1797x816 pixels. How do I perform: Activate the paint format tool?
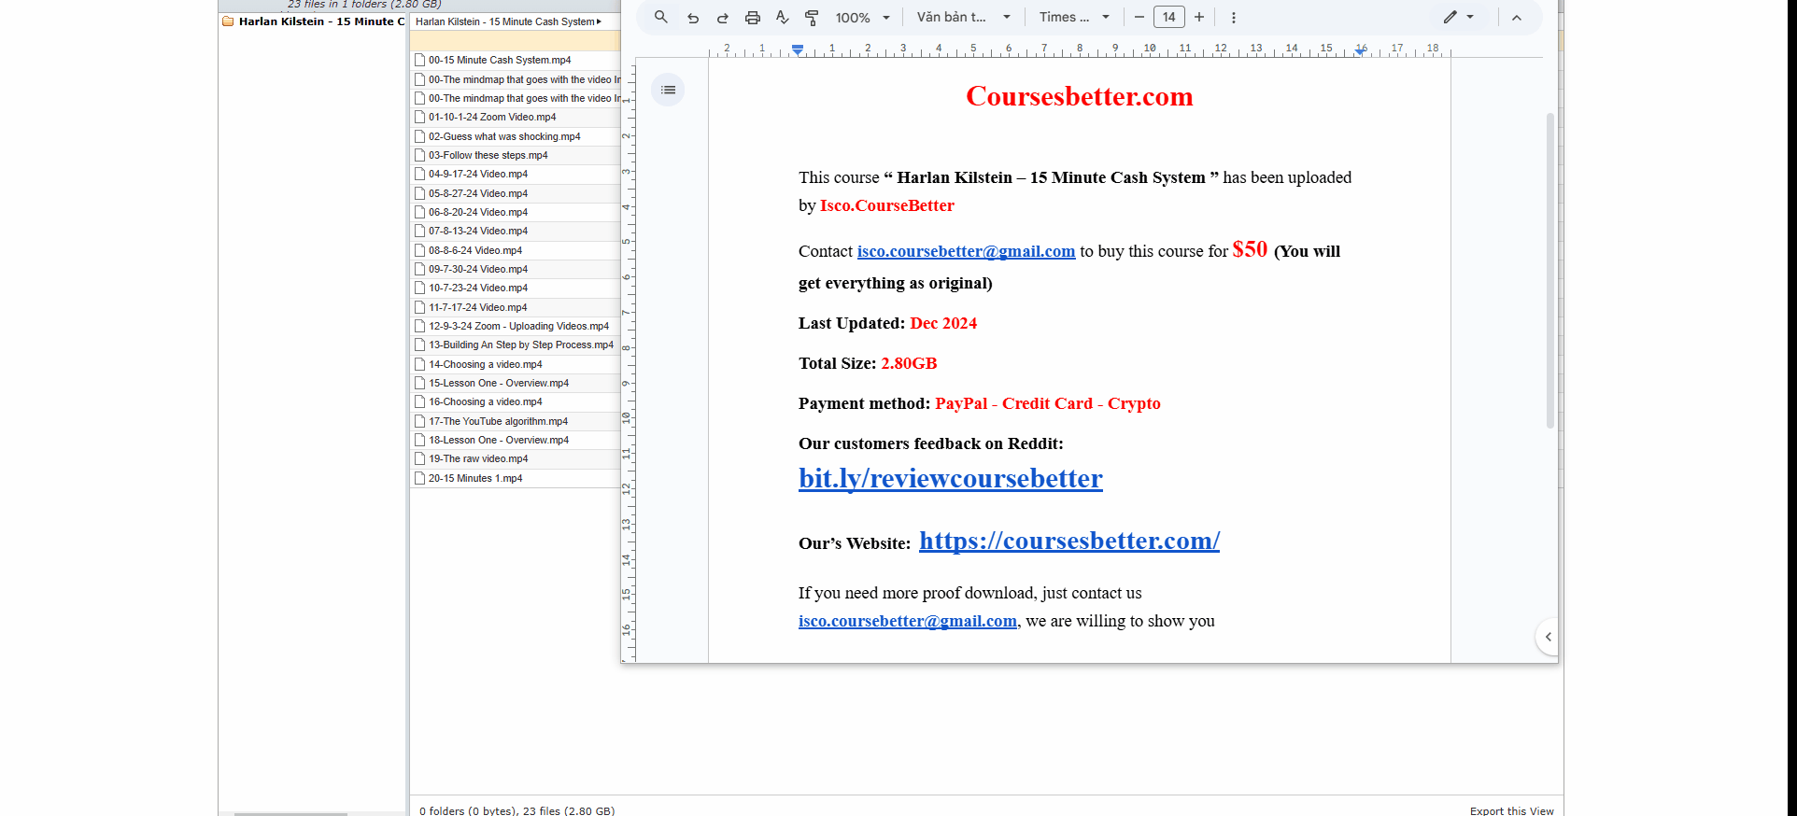[812, 18]
